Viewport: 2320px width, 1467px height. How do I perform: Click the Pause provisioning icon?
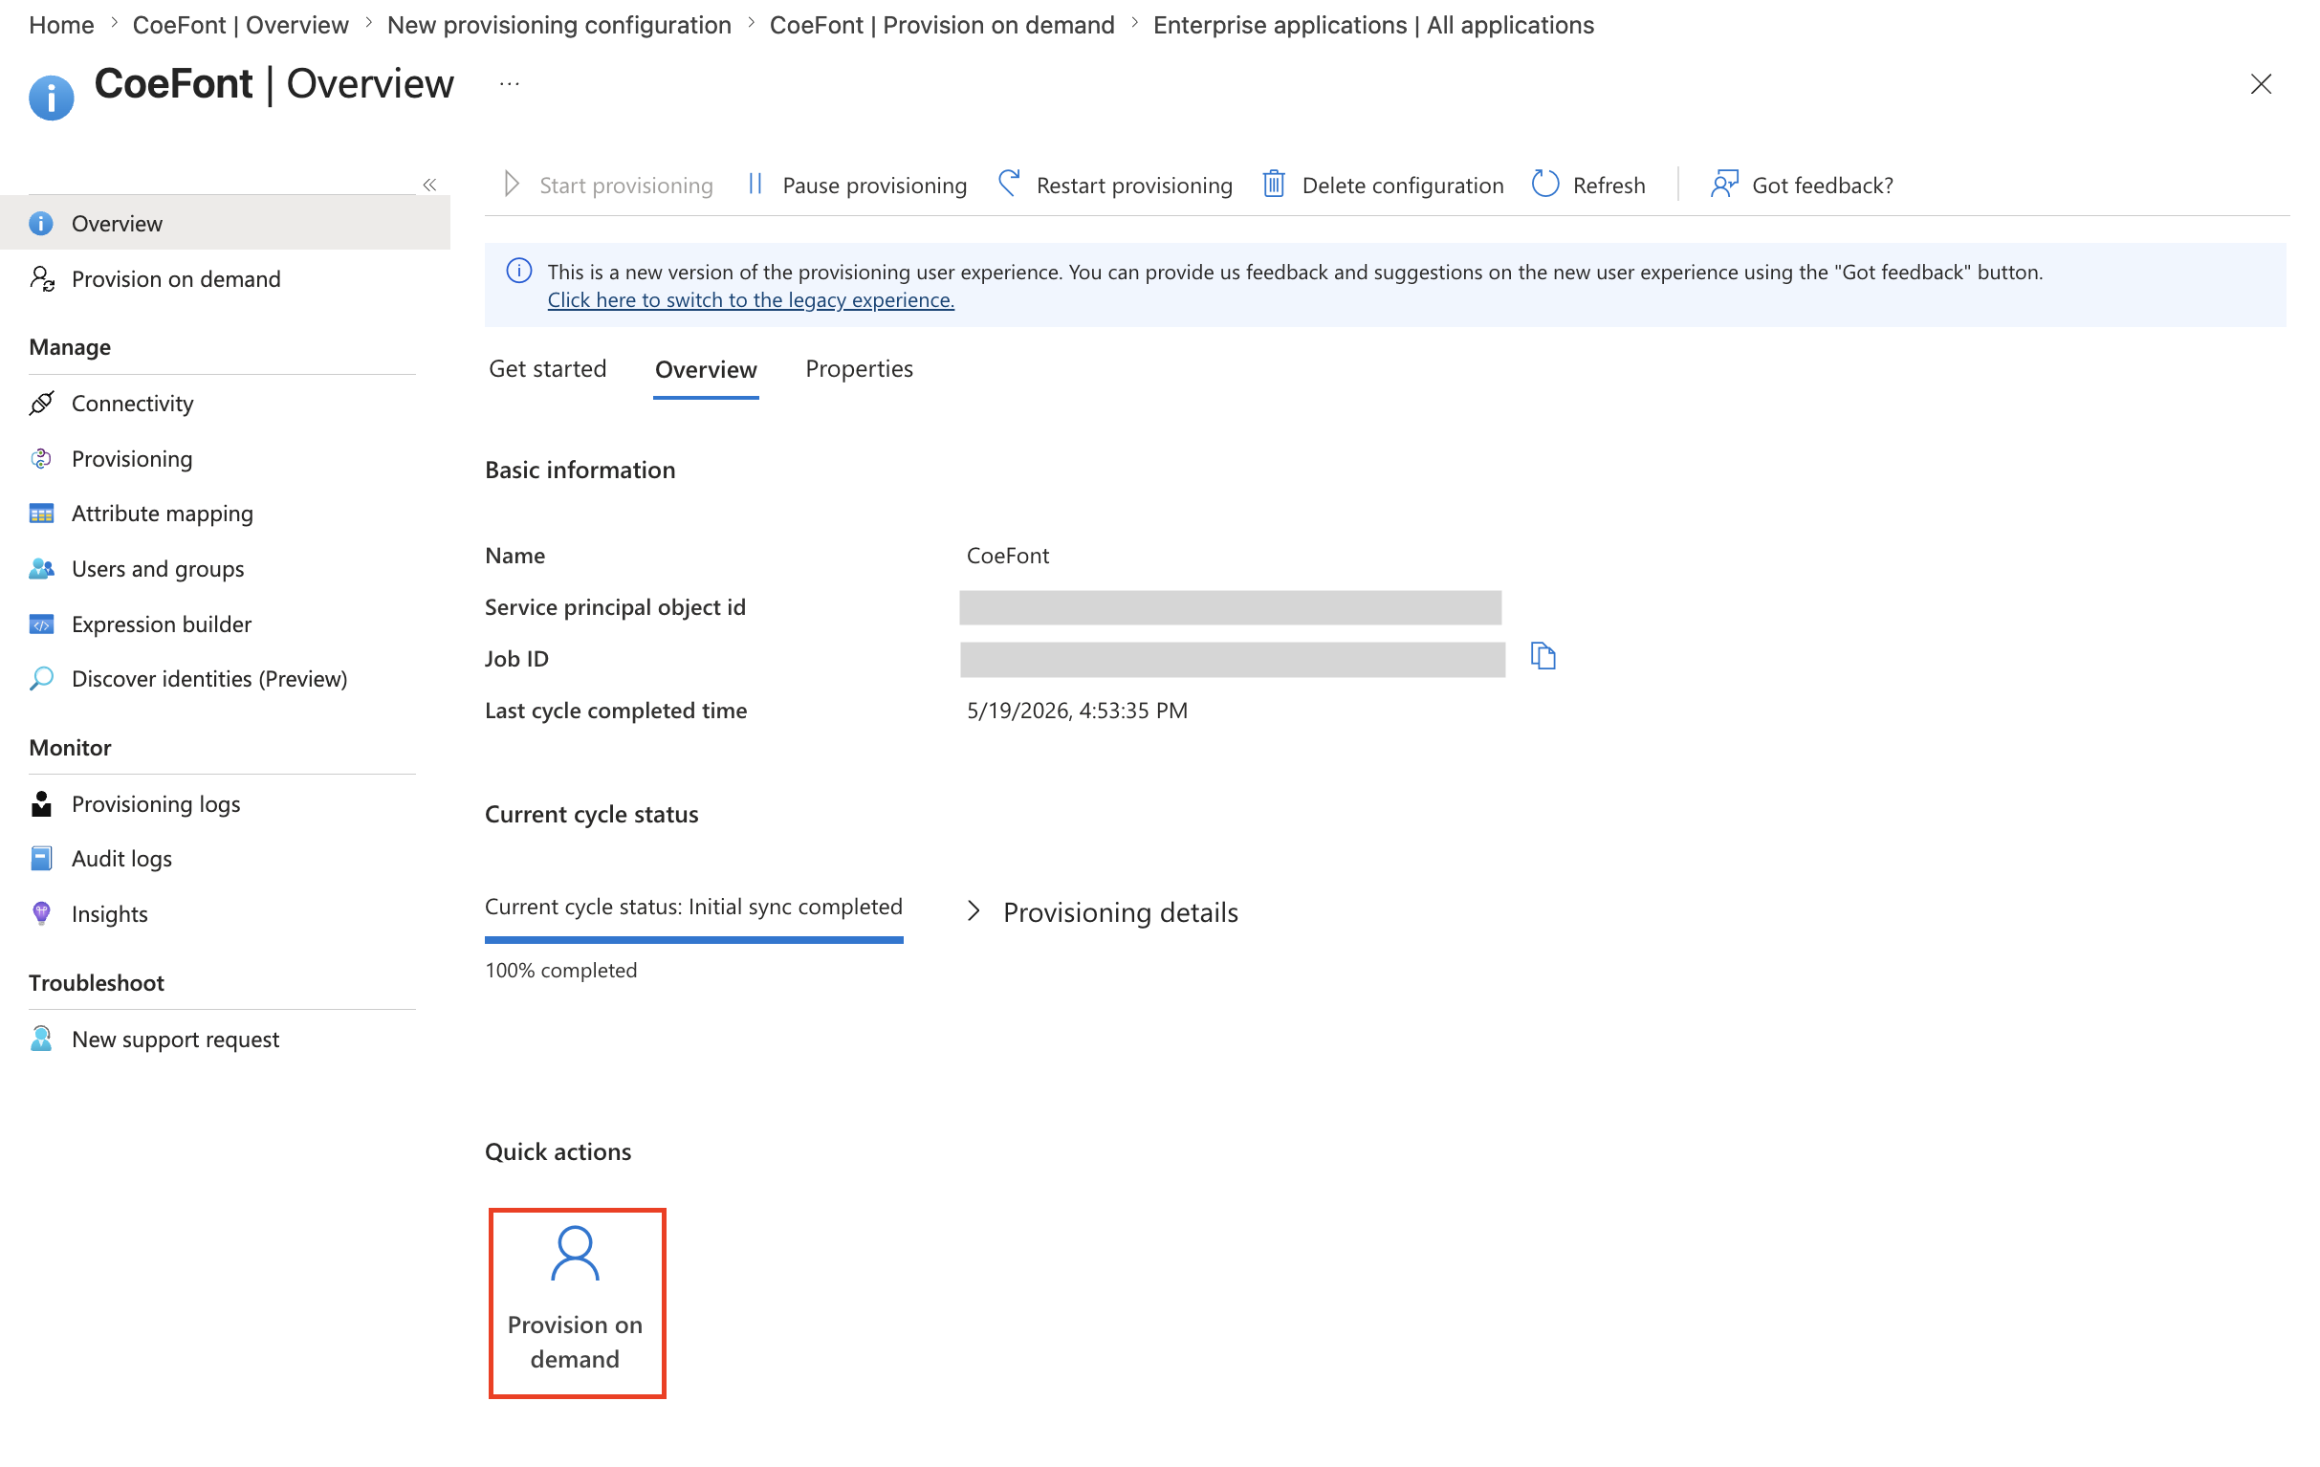click(755, 183)
